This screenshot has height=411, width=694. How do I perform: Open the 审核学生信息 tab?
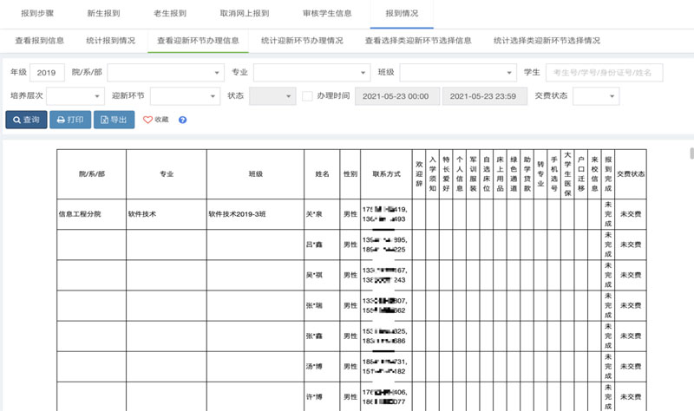coord(327,14)
